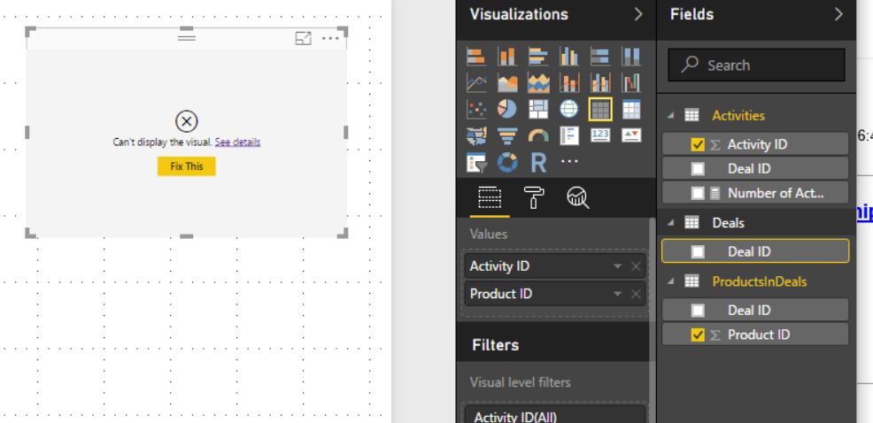
Task: Open more custom visuals ellipsis
Action: (x=569, y=161)
